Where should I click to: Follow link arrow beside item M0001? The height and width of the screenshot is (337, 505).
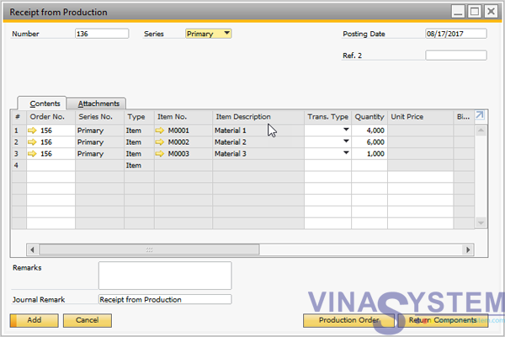(160, 131)
